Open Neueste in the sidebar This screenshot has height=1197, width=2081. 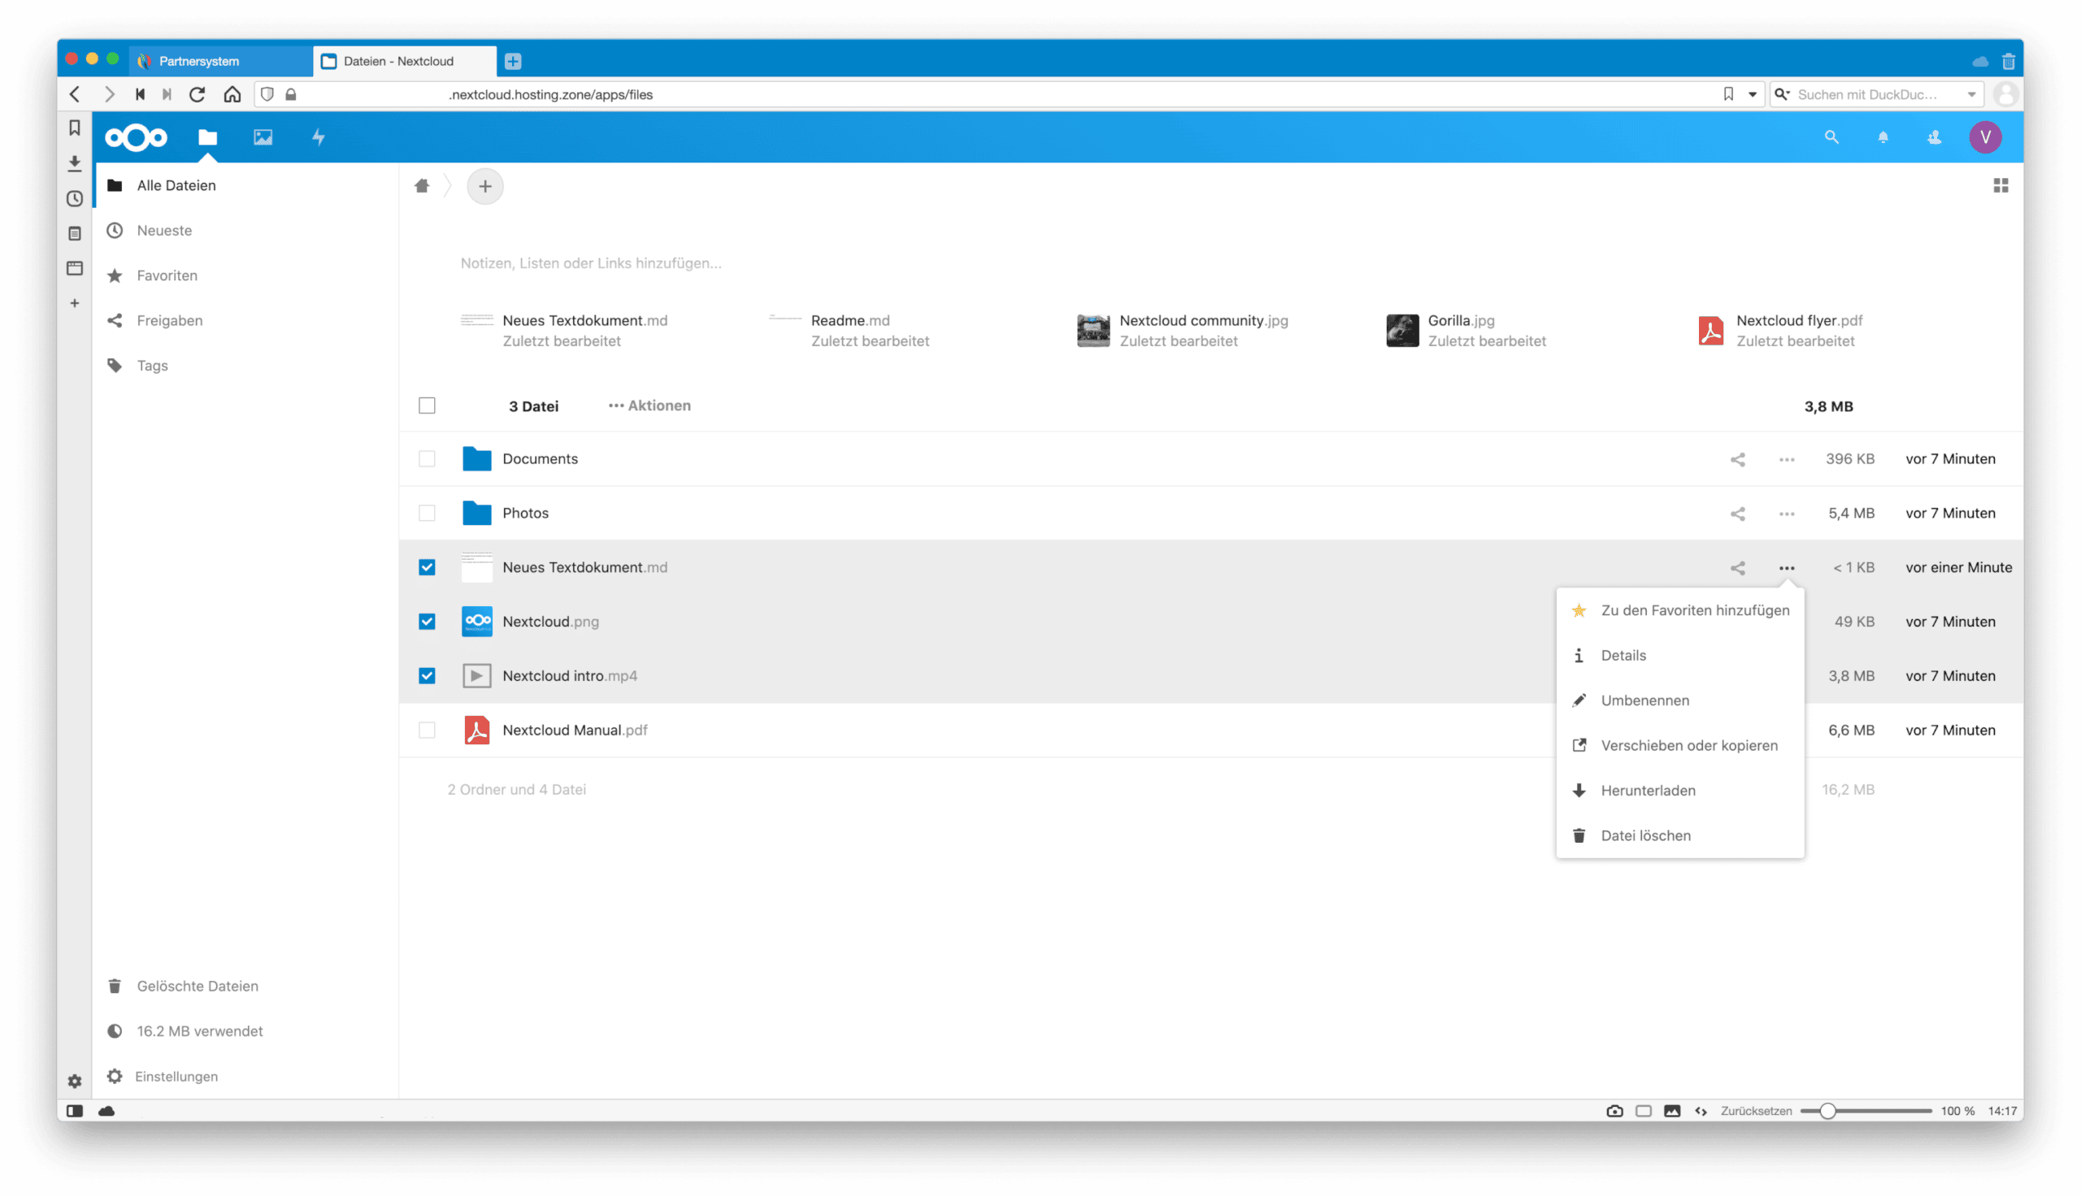[x=245, y=231]
